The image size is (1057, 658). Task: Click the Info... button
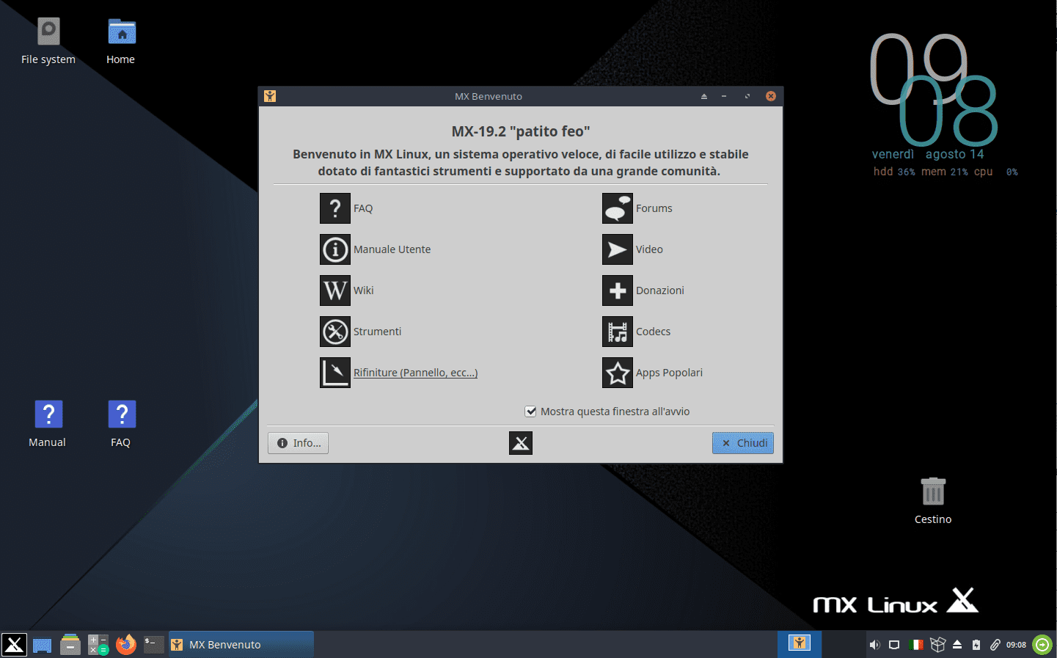pos(298,443)
